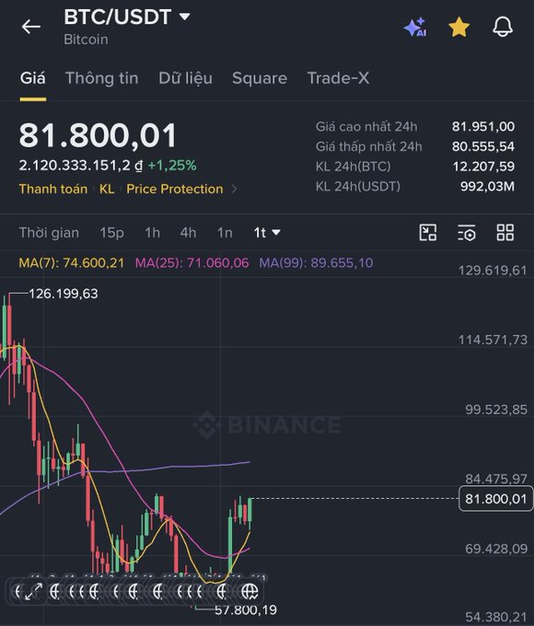Tap the 126.199,63 high price marker
534x626 pixels.
tap(64, 294)
